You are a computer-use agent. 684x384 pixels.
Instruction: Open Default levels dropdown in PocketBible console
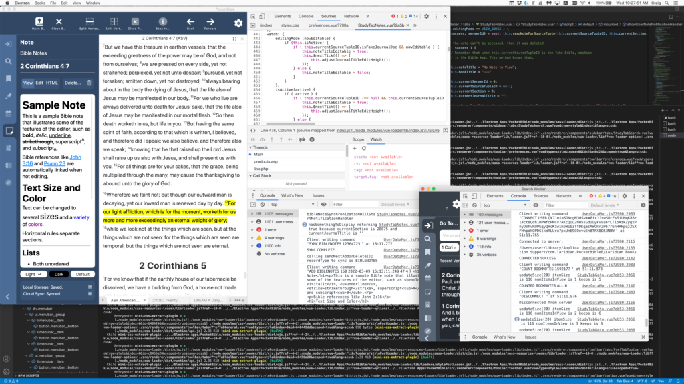(395, 204)
